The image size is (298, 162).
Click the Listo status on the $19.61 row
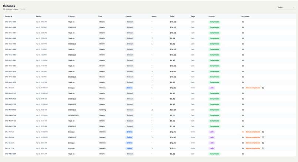(x=212, y=148)
